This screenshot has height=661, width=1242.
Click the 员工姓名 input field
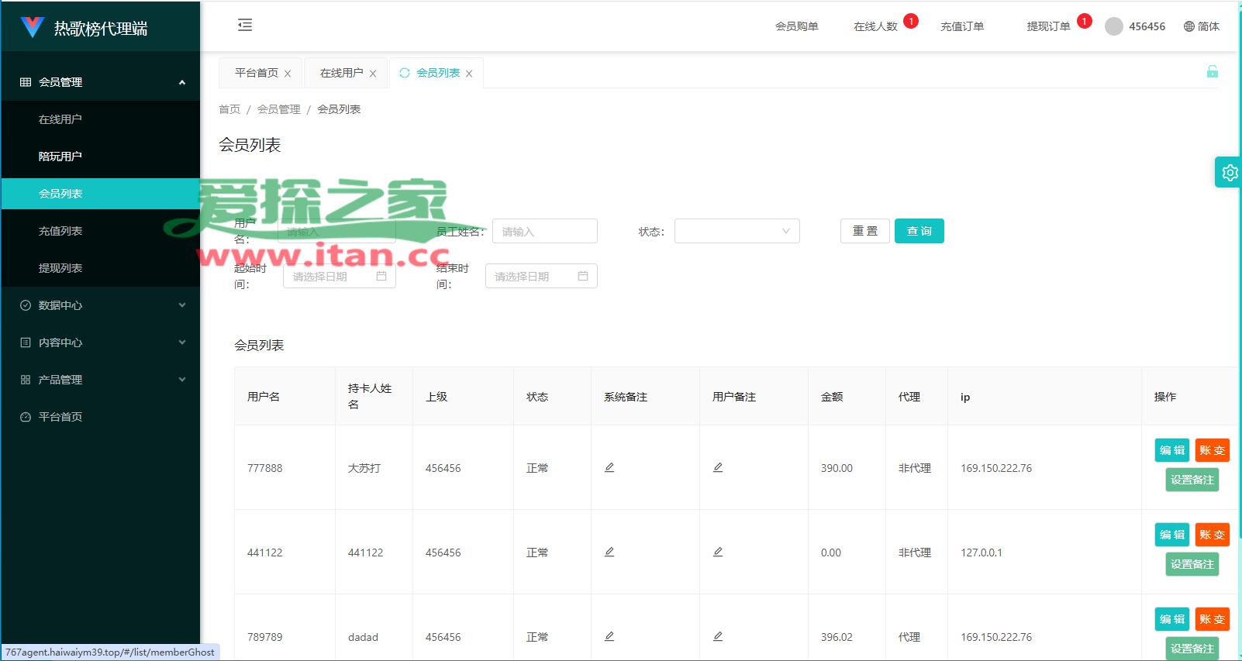(545, 231)
